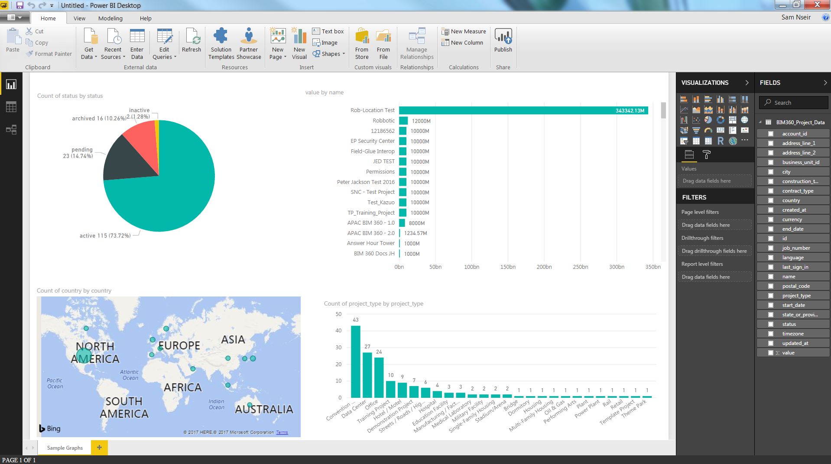
Task: Select the stacked bar chart visualization
Action: point(684,99)
